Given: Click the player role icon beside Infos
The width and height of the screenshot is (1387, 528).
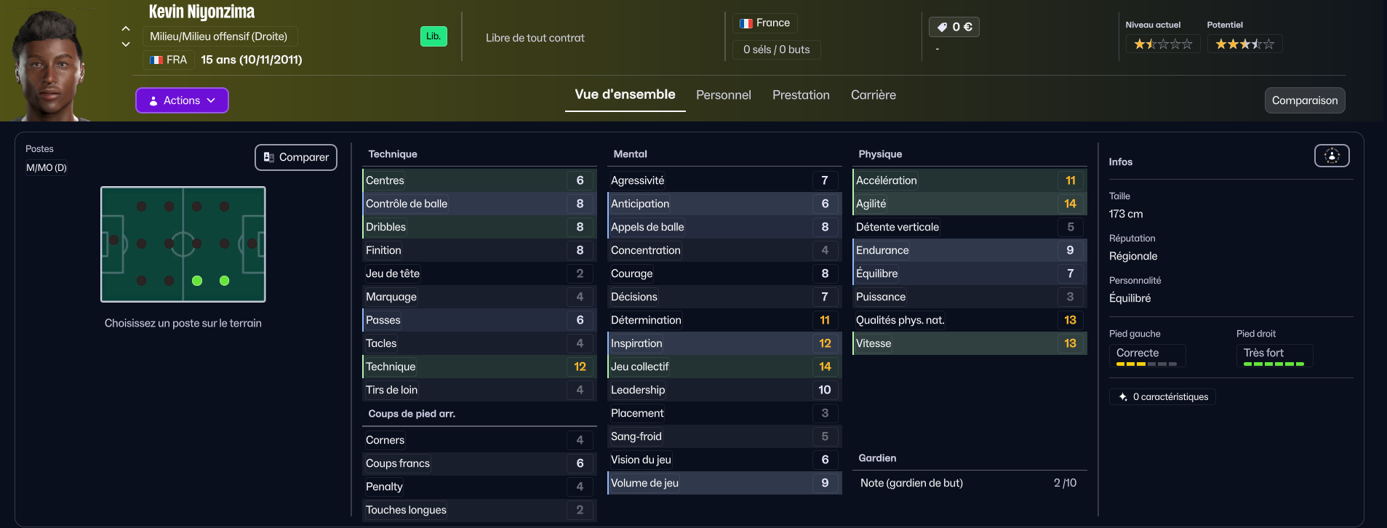Looking at the screenshot, I should [x=1331, y=156].
